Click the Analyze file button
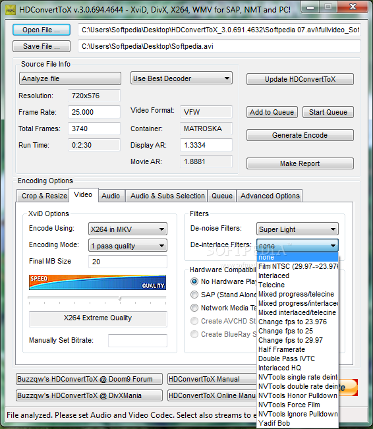 pyautogui.click(x=70, y=78)
